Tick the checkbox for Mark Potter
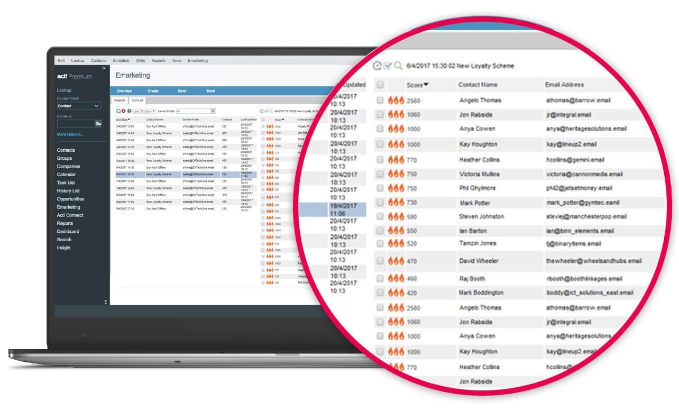The height and width of the screenshot is (410, 679). (x=380, y=203)
